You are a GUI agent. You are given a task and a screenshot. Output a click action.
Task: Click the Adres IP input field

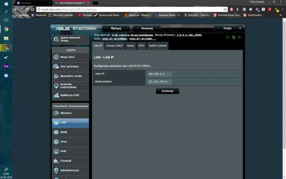tap(160, 74)
